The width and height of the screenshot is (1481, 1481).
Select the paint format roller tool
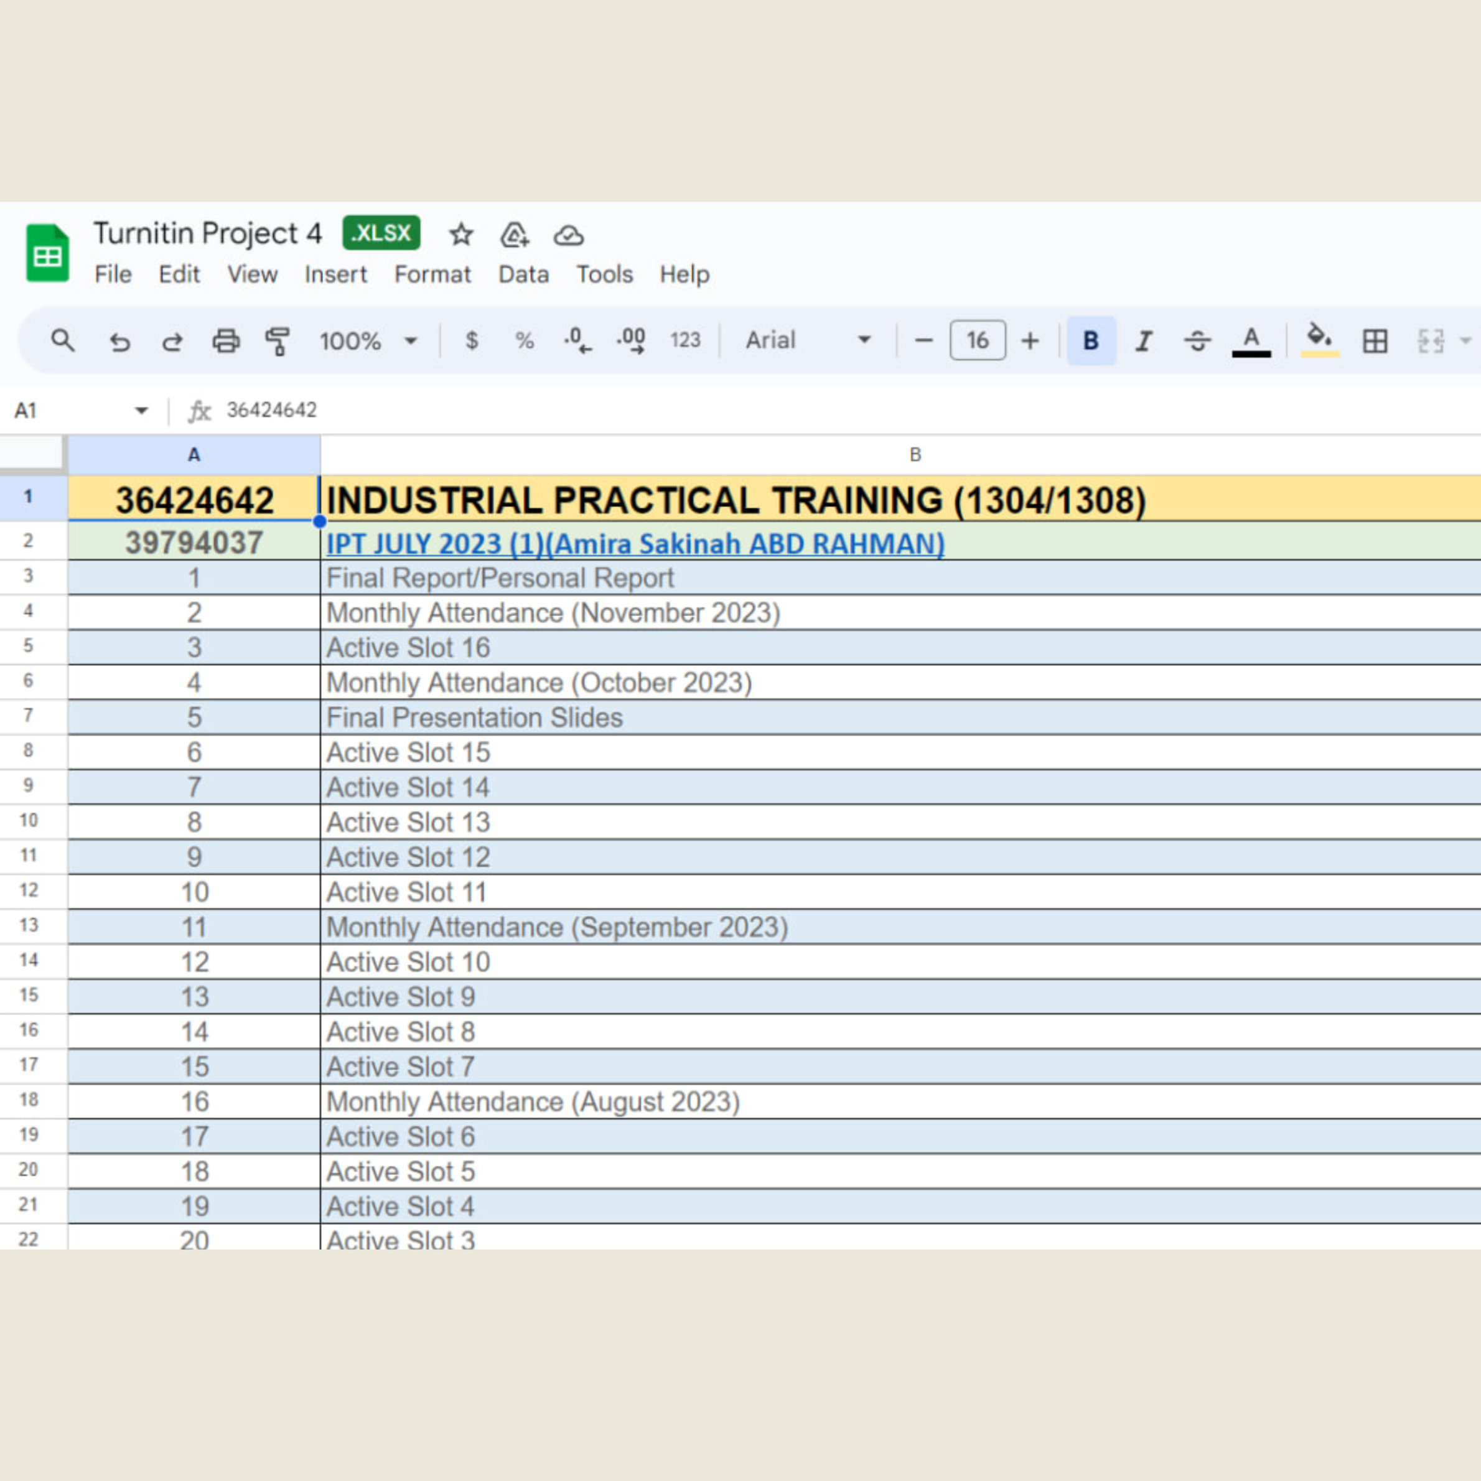click(x=278, y=340)
